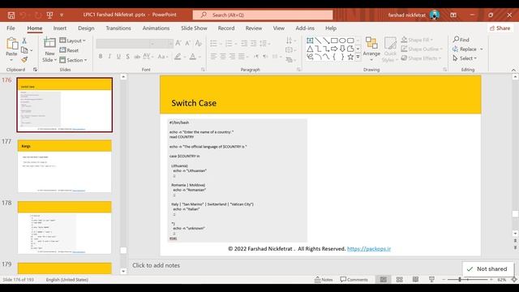The height and width of the screenshot is (292, 519).
Task: Click the Cut scissors icon
Action: coord(24,41)
